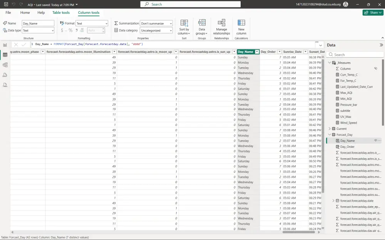Toggle visibility eye for Day_Name field
This screenshot has width=385, height=240.
[375, 141]
